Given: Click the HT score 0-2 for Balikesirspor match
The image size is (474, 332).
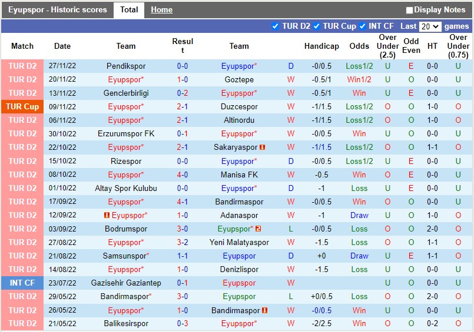Looking at the screenshot, I should [x=432, y=324].
